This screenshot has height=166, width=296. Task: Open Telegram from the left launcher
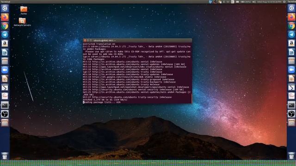5,35
